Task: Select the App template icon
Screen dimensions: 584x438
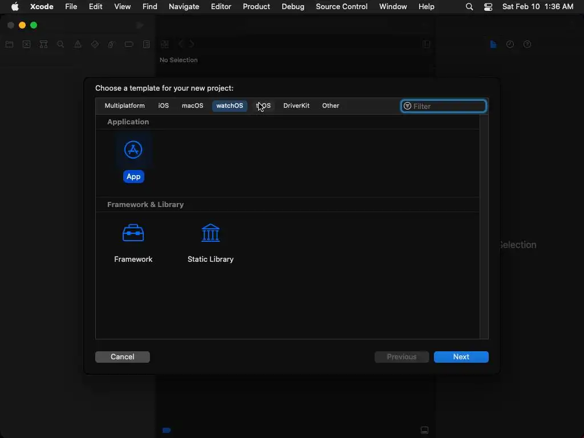Action: pyautogui.click(x=133, y=150)
